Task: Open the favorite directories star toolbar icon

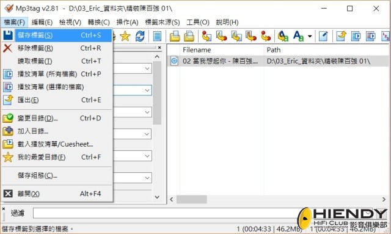Action: tap(125, 37)
